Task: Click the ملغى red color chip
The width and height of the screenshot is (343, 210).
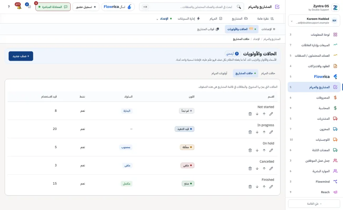Action: click(187, 165)
